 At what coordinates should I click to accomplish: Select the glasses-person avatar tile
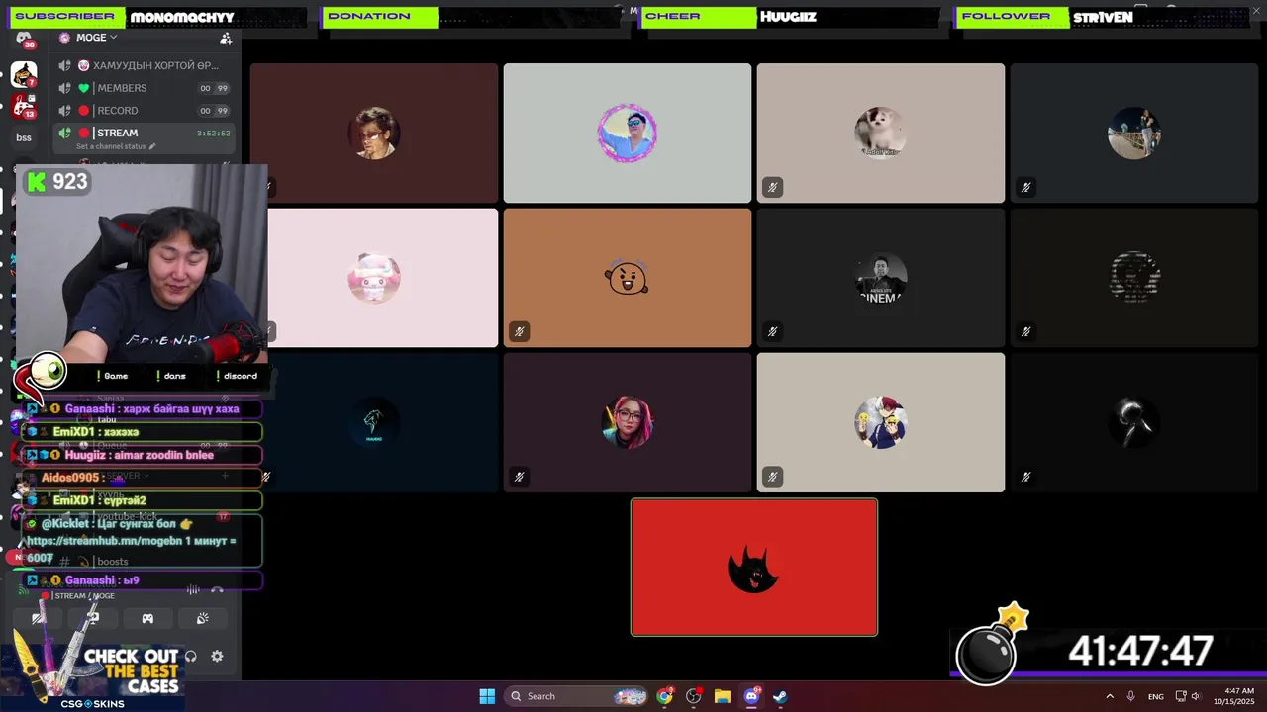pos(373,133)
